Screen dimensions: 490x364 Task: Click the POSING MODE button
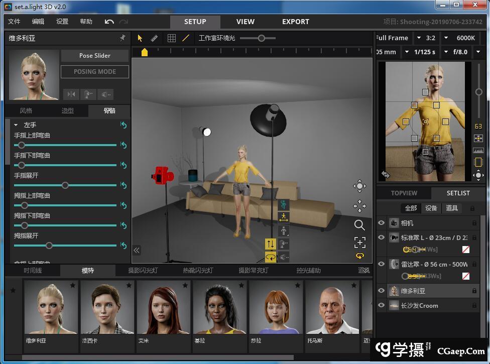click(95, 72)
